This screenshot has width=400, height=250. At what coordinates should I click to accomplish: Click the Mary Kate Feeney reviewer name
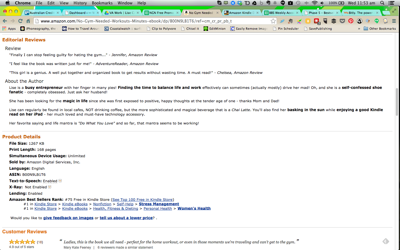point(77,247)
